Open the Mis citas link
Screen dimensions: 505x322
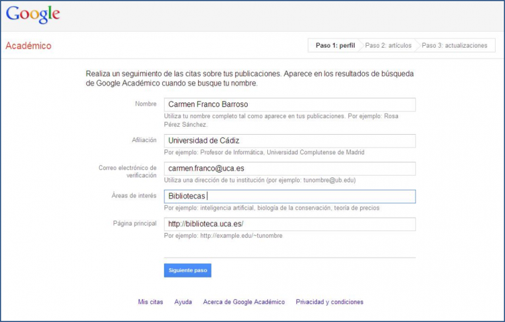coord(150,302)
